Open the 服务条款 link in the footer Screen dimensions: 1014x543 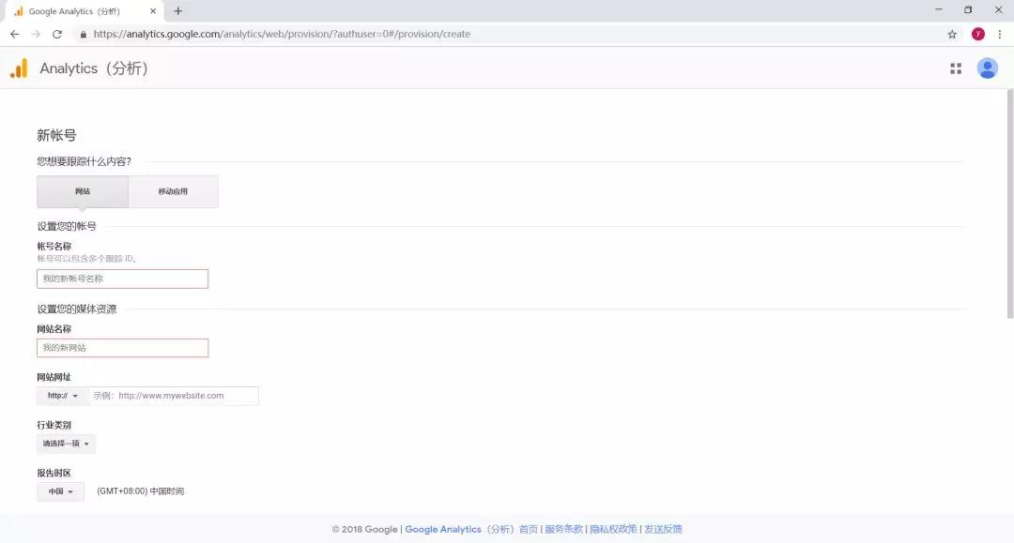[x=563, y=529]
